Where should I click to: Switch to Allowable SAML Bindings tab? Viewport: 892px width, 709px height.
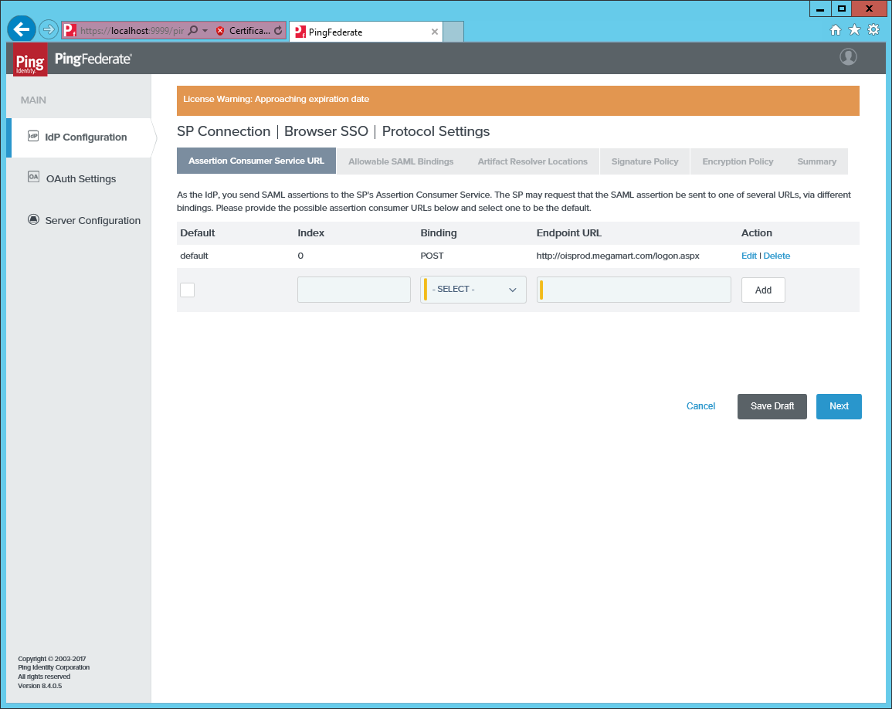401,161
